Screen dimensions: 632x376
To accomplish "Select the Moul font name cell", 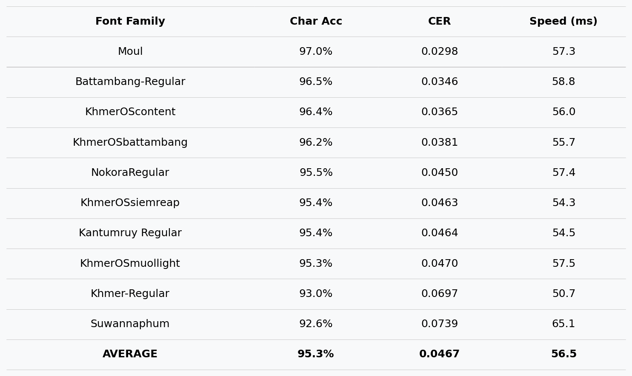I will [x=130, y=52].
